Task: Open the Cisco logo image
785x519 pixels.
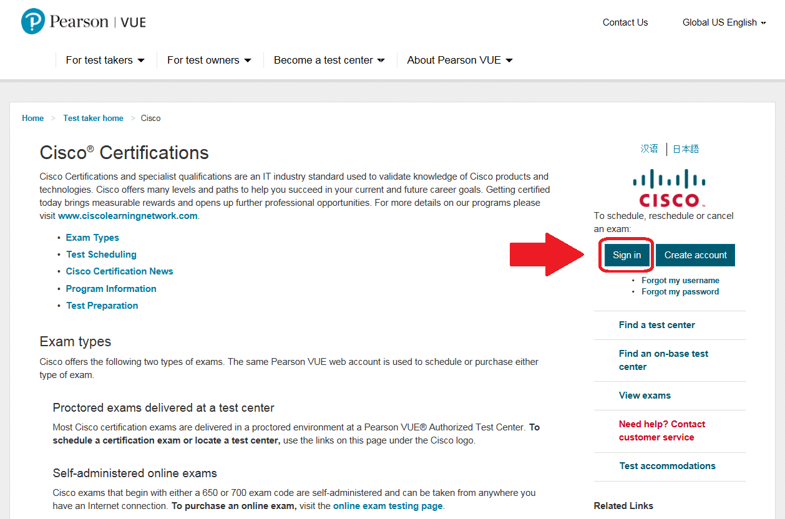Action: (669, 188)
